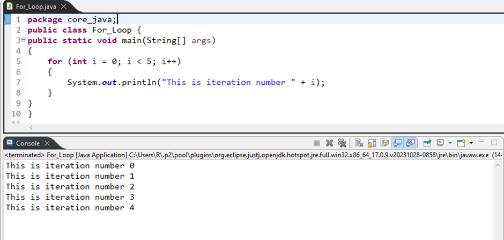
Task: Click Remove All Terminated Launches icon
Action: point(342,143)
